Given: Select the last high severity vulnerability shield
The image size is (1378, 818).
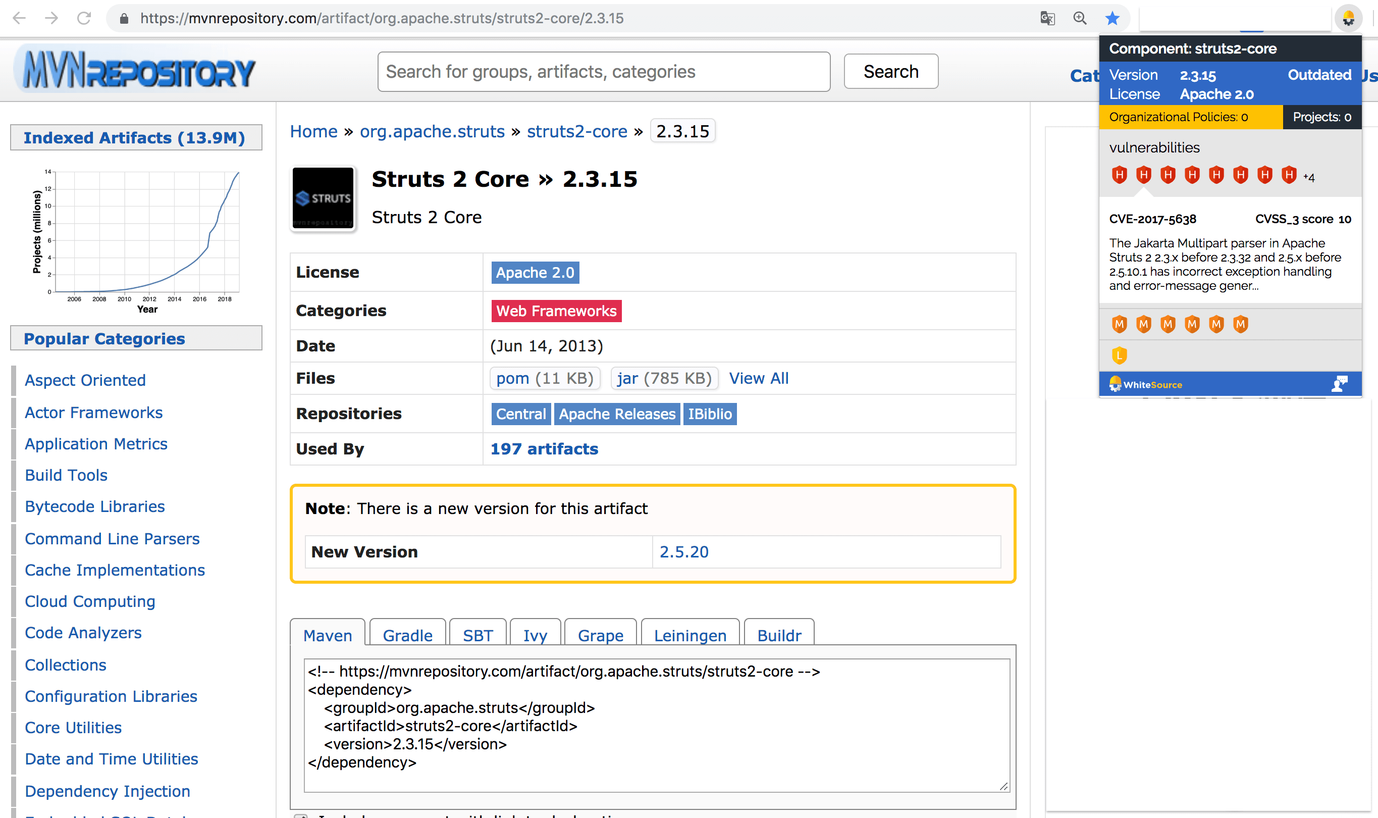Looking at the screenshot, I should 1289,175.
